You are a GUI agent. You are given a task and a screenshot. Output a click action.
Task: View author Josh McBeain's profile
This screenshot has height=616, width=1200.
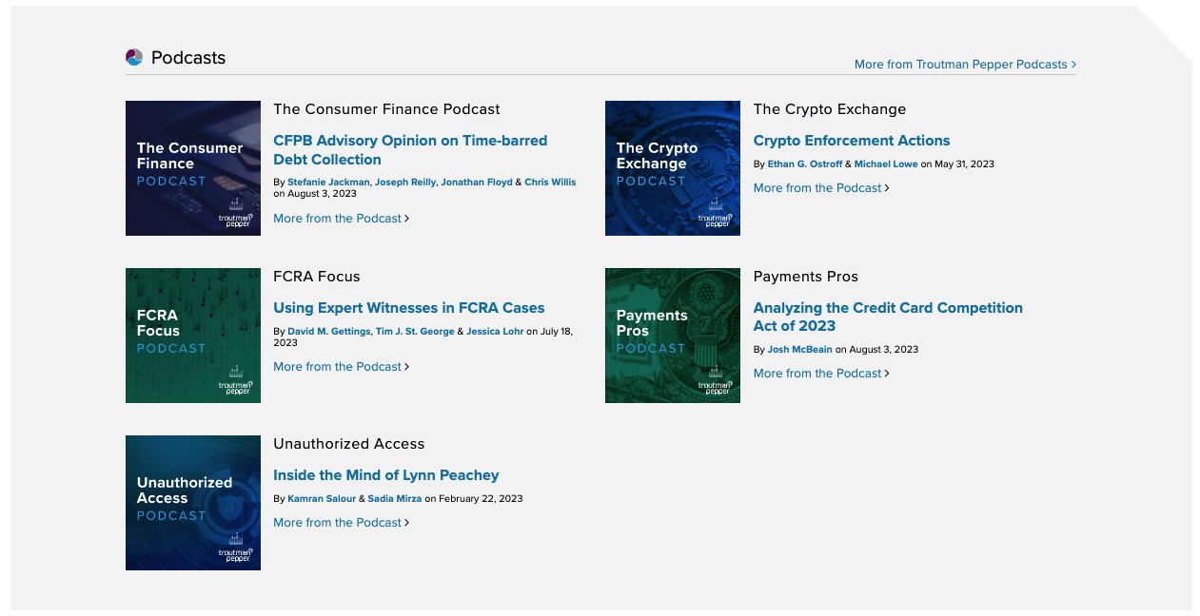click(x=799, y=350)
